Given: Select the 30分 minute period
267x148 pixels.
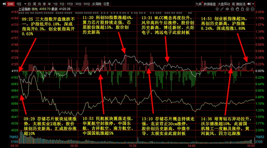Looking at the screenshot, I should click(x=78, y=4).
